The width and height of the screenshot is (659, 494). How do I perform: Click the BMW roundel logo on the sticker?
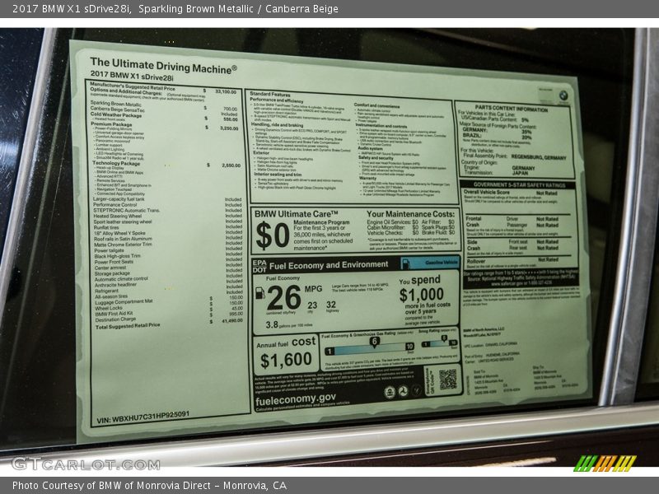point(563,96)
